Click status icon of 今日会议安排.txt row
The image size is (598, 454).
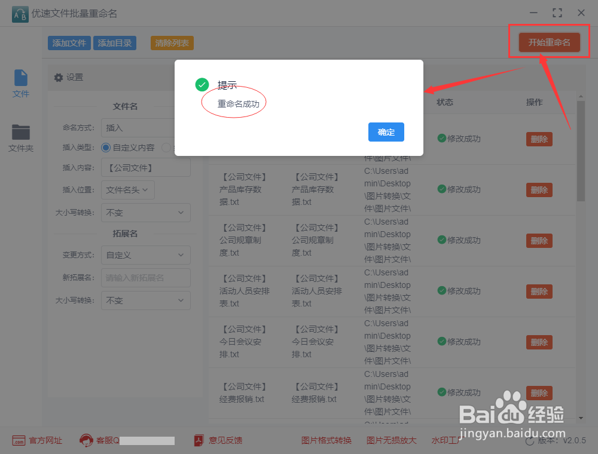442,341
